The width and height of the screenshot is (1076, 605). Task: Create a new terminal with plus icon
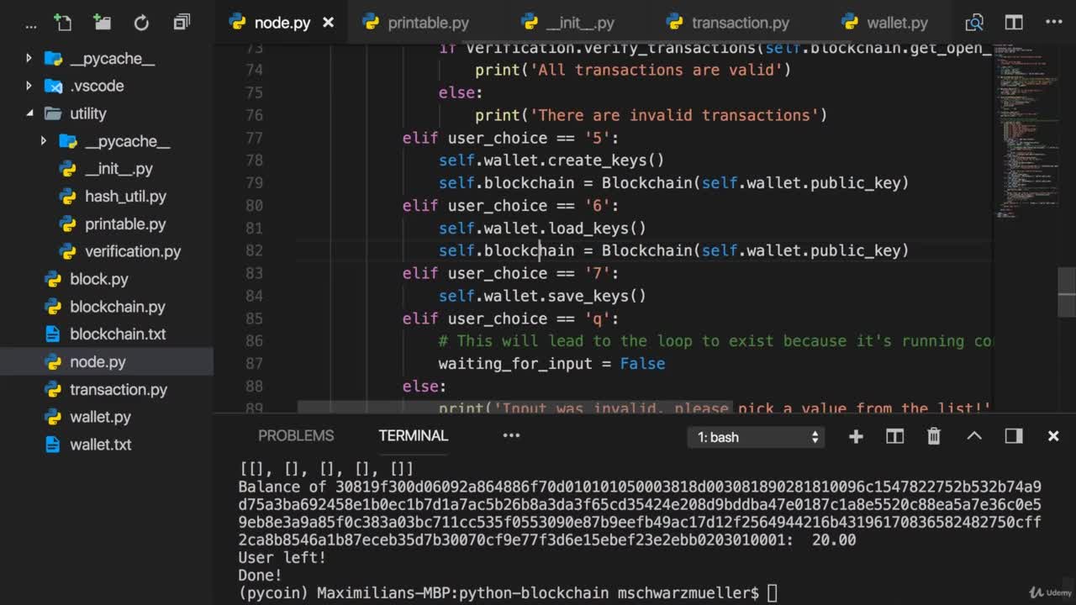856,436
